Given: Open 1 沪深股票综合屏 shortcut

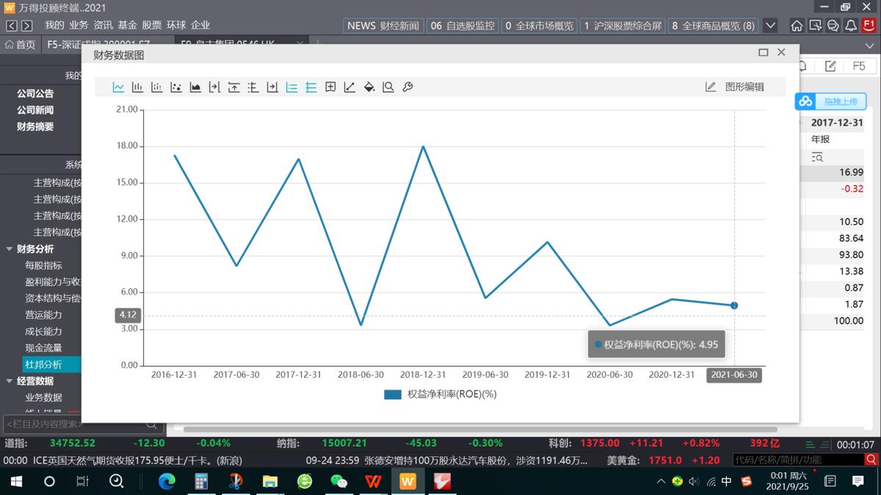Looking at the screenshot, I should [x=623, y=26].
